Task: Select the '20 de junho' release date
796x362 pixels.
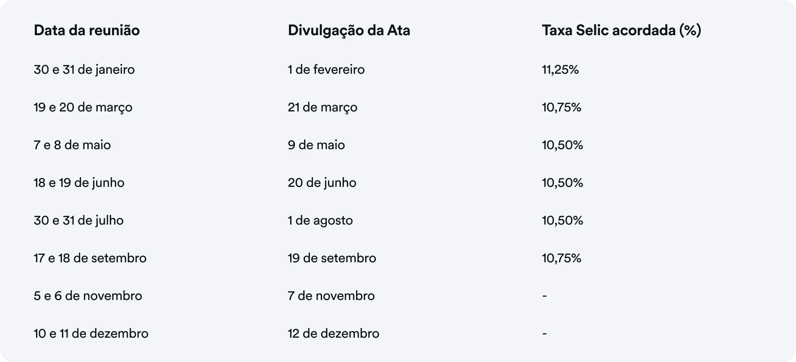Action: [322, 183]
